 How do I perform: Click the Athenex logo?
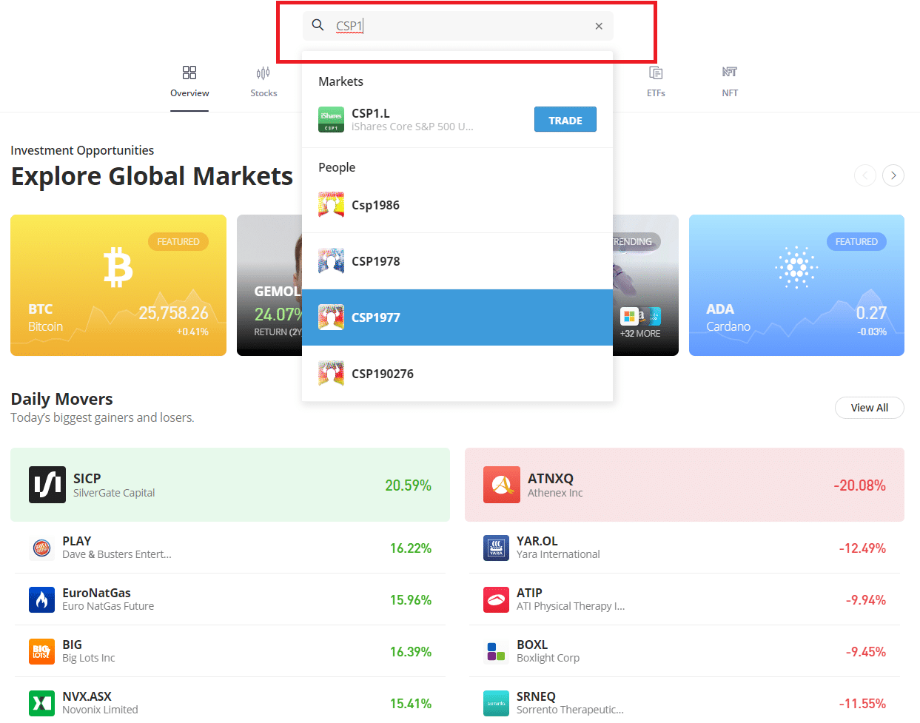(x=502, y=485)
